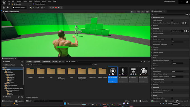Open the Cinematics clapperboard menu
Viewport: 190px width, 107px height.
(x=43, y=8)
